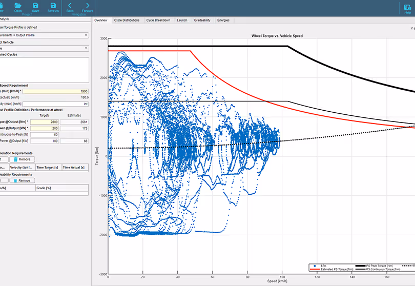The width and height of the screenshot is (415, 286).
Task: Click Power @Output target field 200
Action: point(45,129)
